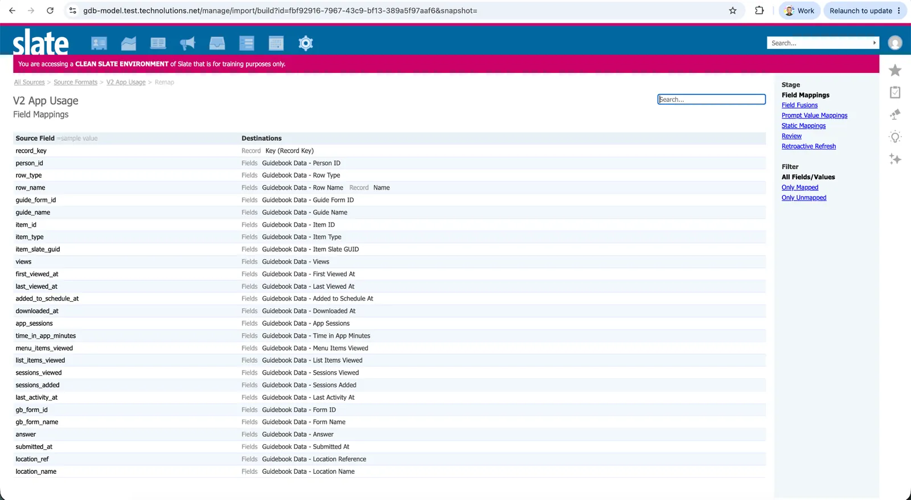Bookmark this page with star icon
The width and height of the screenshot is (911, 500).
coord(733,10)
